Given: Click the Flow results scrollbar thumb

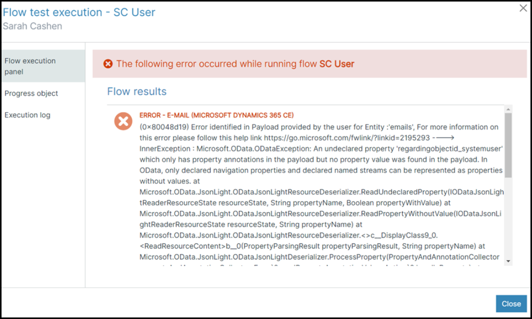Looking at the screenshot, I should coord(508,145).
